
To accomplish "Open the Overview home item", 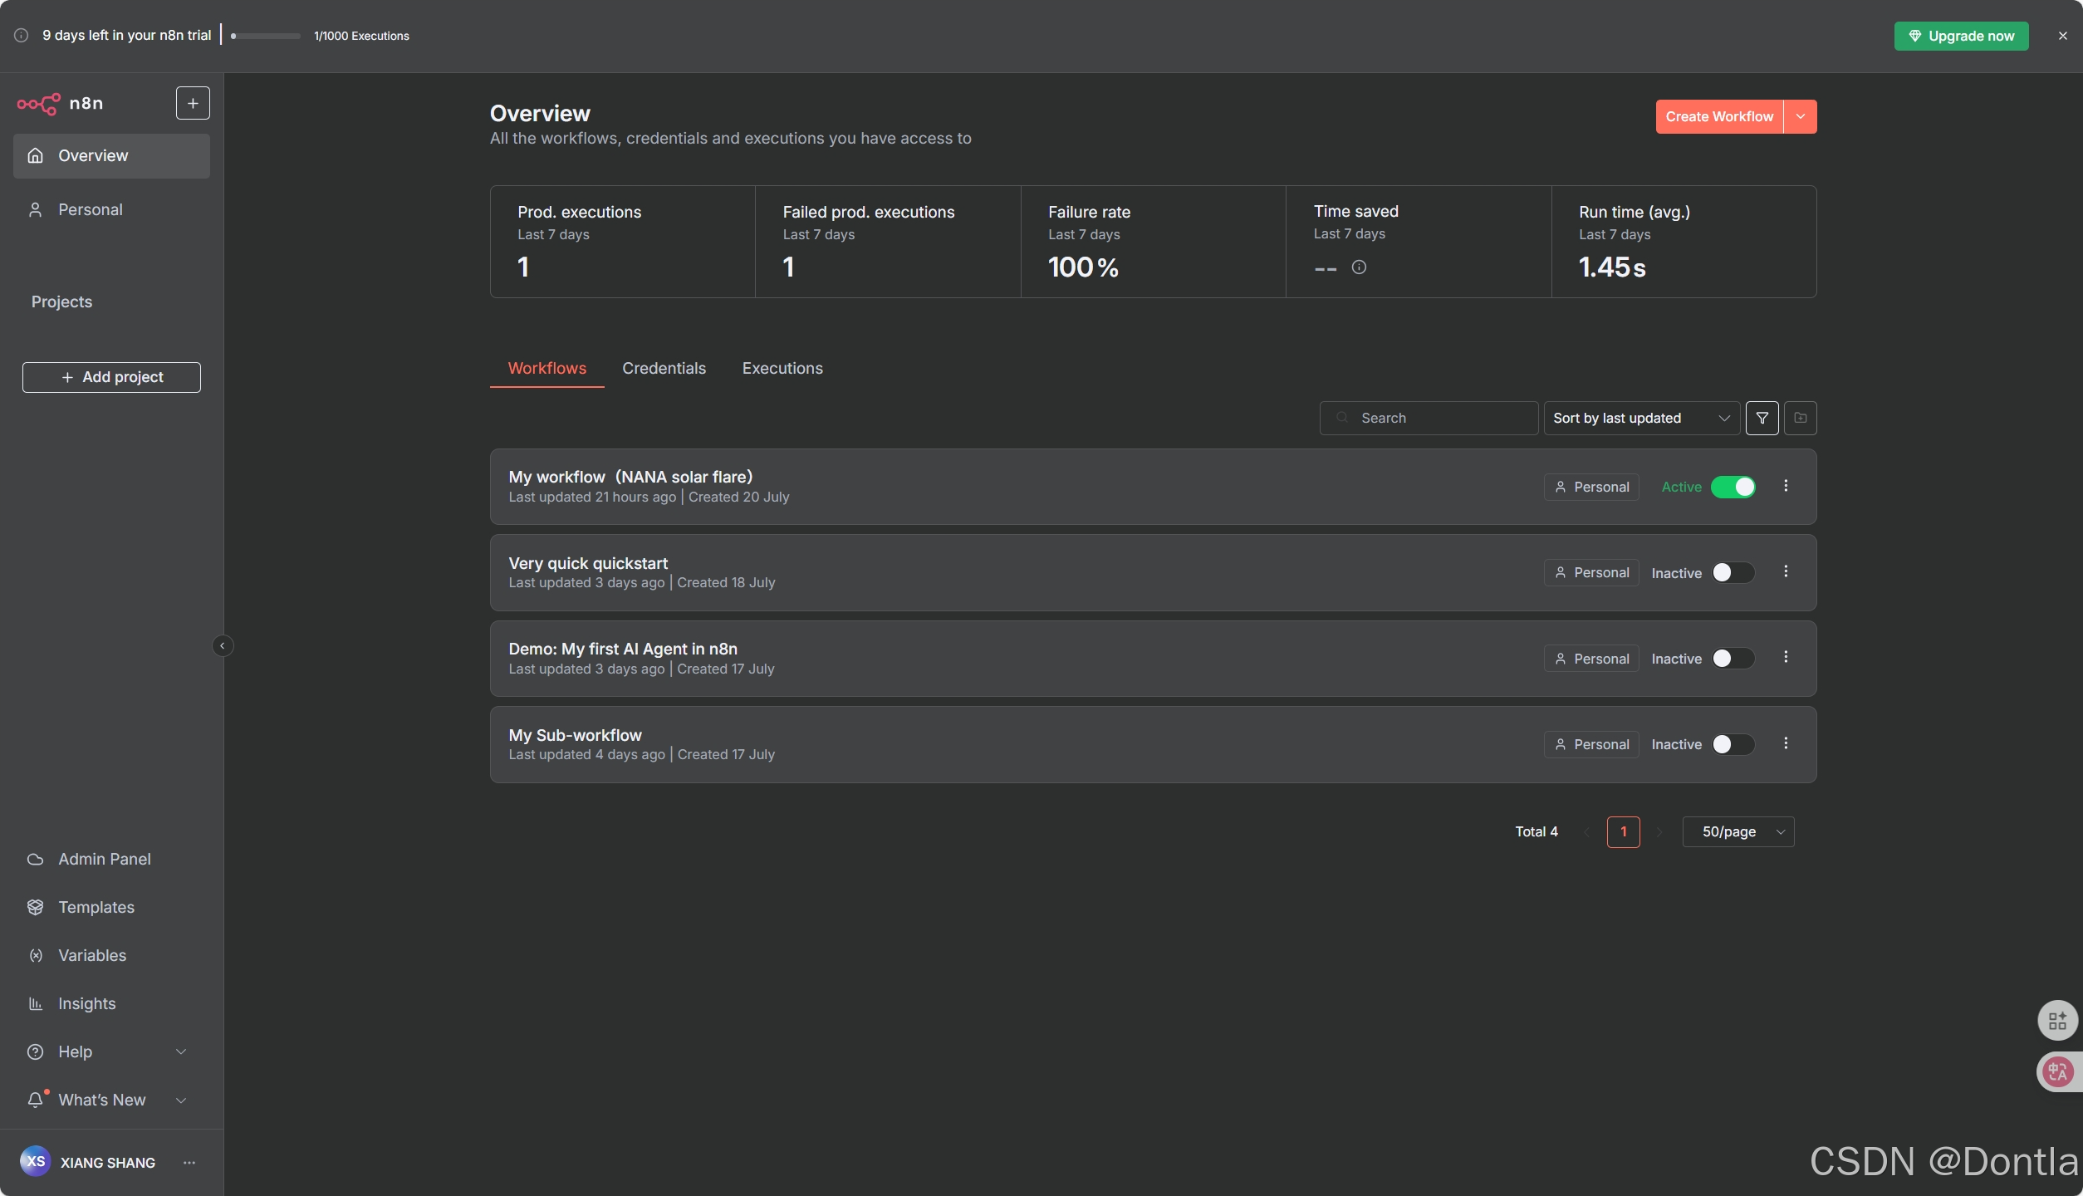I will click(x=111, y=156).
